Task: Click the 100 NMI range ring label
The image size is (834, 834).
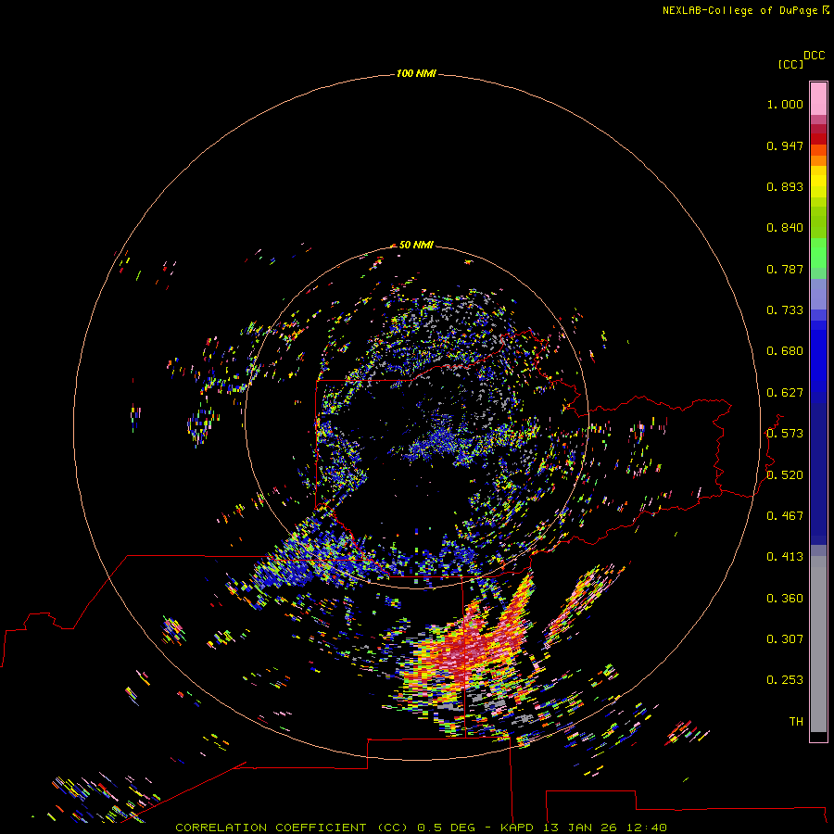Action: 416,73
